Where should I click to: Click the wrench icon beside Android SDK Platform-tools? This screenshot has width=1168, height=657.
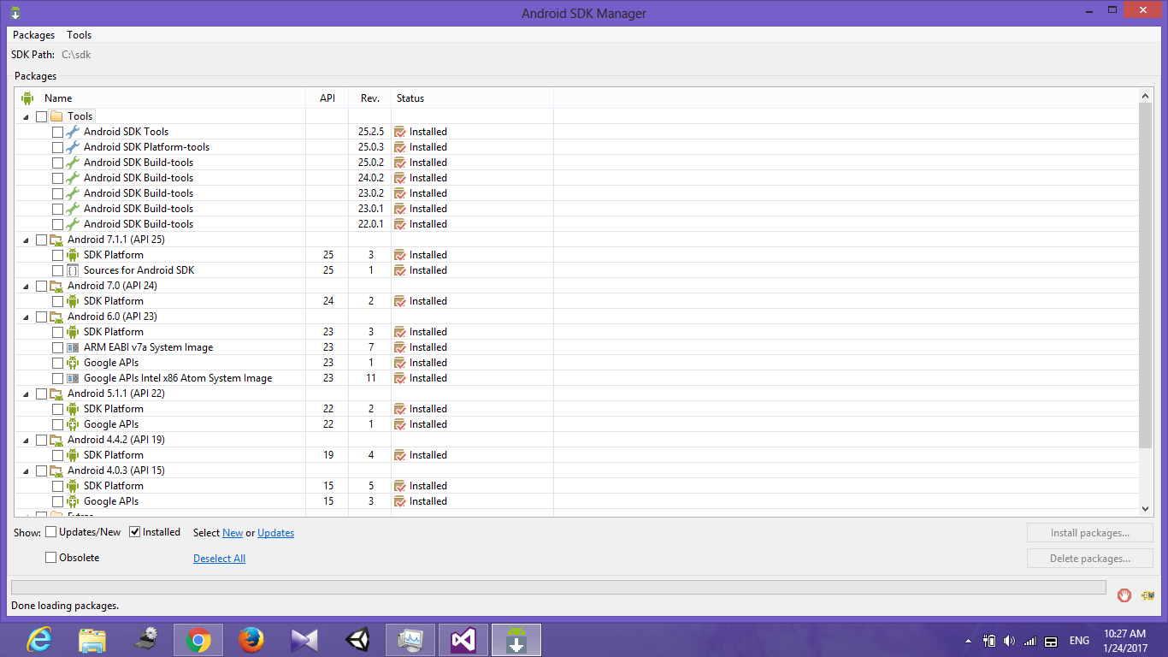(x=73, y=147)
